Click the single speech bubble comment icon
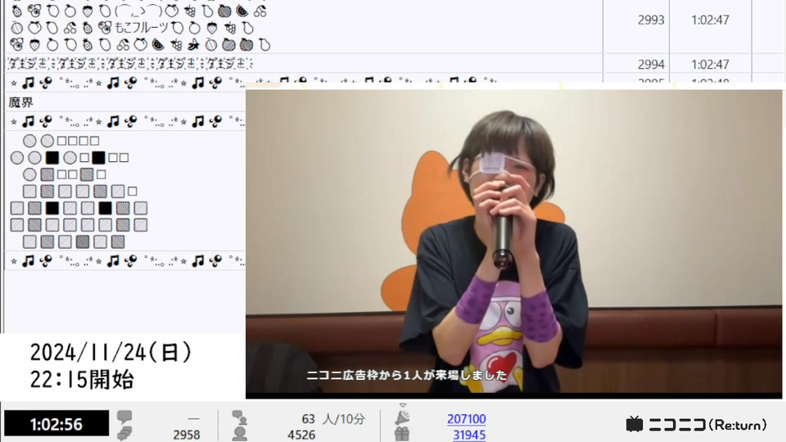The width and height of the screenshot is (786, 442). (x=124, y=417)
